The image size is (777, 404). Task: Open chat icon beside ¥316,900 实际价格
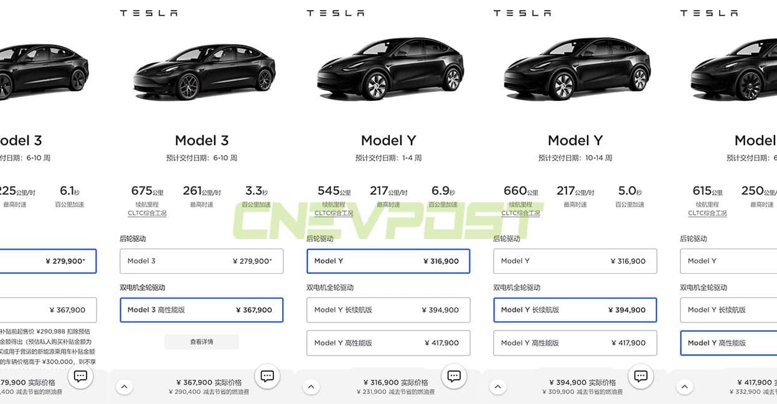tap(454, 376)
